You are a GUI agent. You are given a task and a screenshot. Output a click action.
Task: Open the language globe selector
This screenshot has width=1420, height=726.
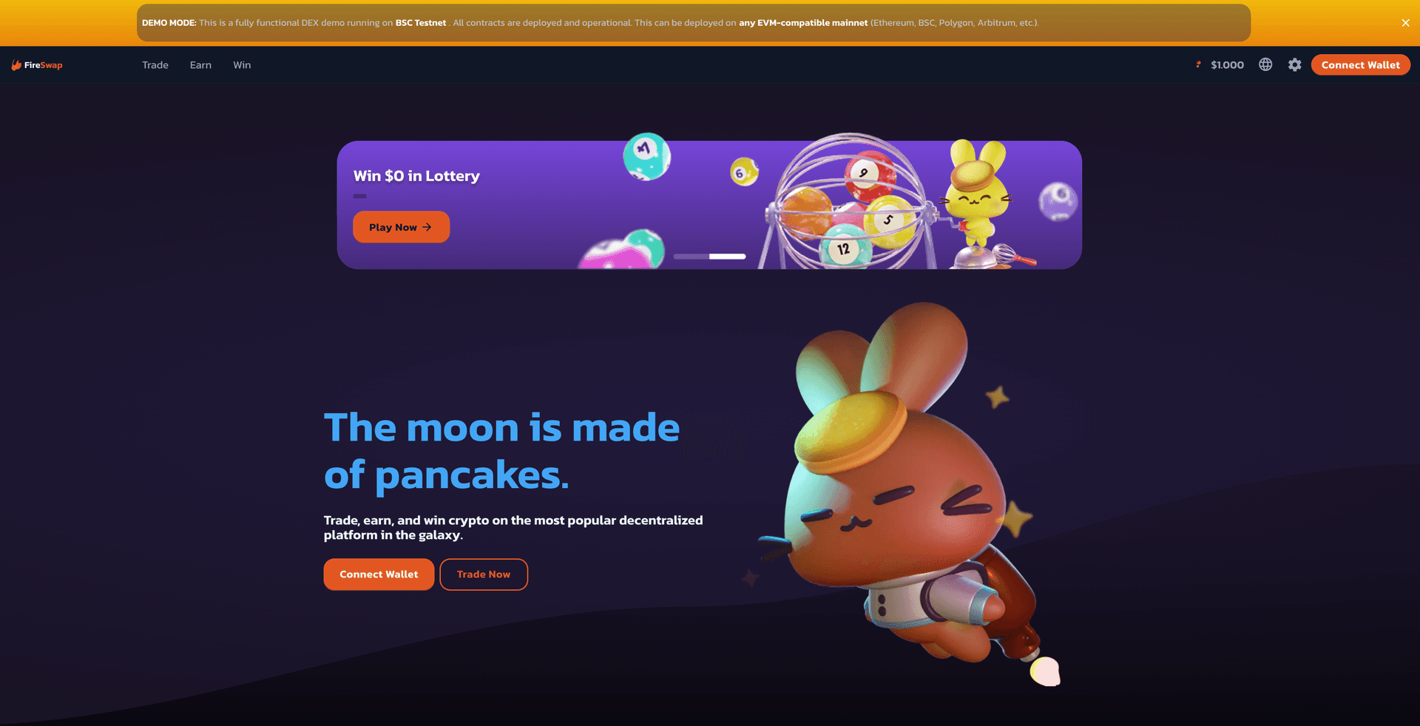1265,65
